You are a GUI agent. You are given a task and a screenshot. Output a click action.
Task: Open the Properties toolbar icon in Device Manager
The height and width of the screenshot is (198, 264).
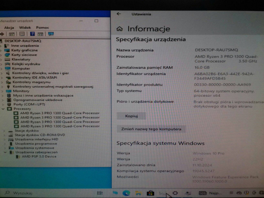[x=22, y=34]
